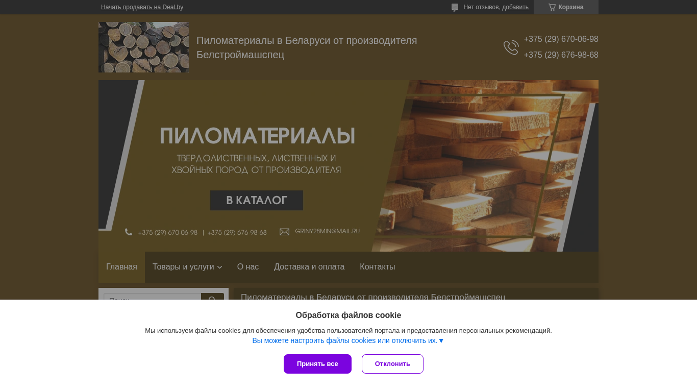
Task: Click the Отклонить button
Action: coord(392,364)
